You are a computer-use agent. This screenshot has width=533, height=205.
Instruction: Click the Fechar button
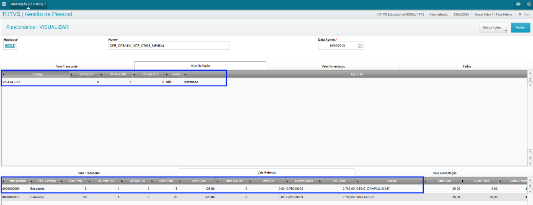[520, 27]
